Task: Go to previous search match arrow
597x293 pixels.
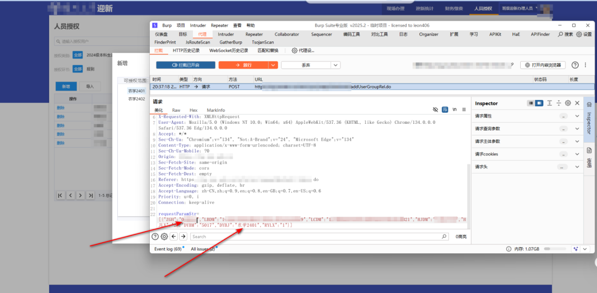Action: point(174,237)
